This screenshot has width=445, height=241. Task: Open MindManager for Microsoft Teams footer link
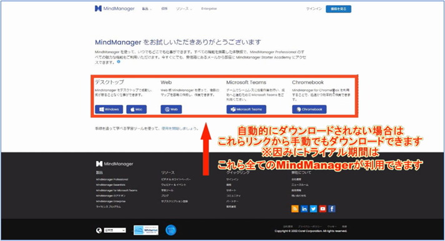pos(117,190)
